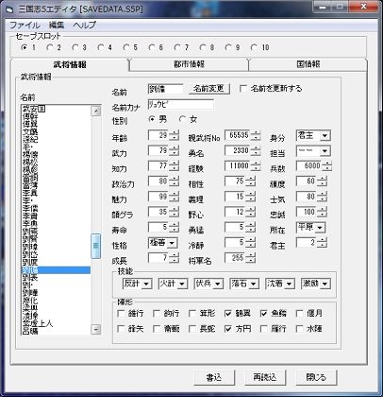This screenshot has height=397, width=383.
Task: Click the name list scrollbar thumb
Action: pos(96,246)
